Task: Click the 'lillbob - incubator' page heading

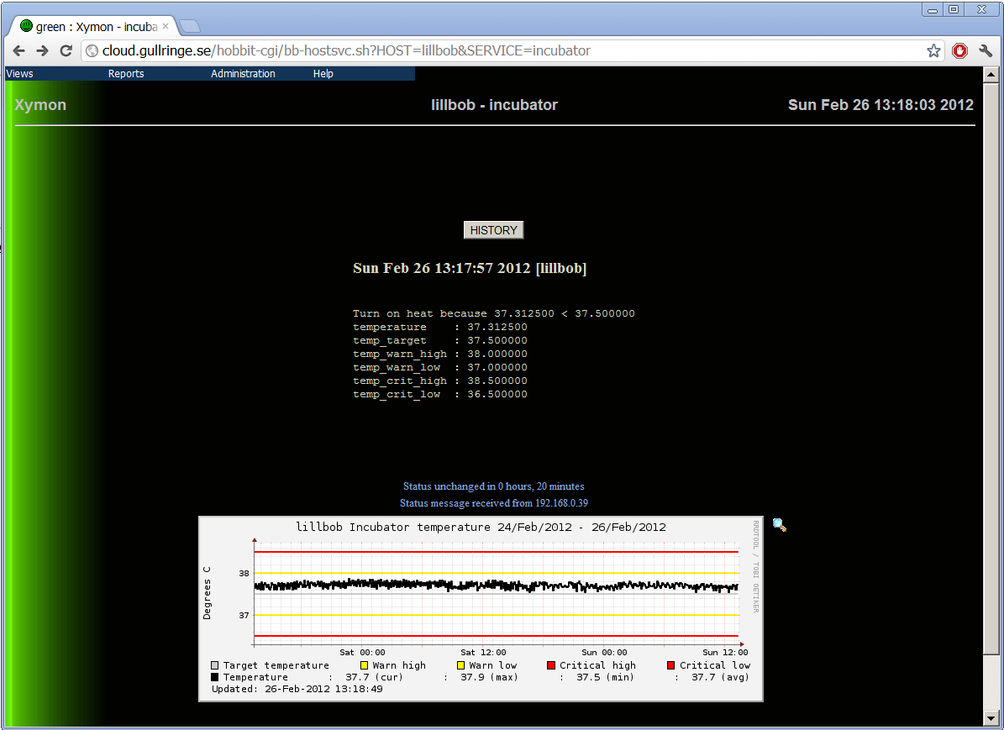Action: point(494,105)
